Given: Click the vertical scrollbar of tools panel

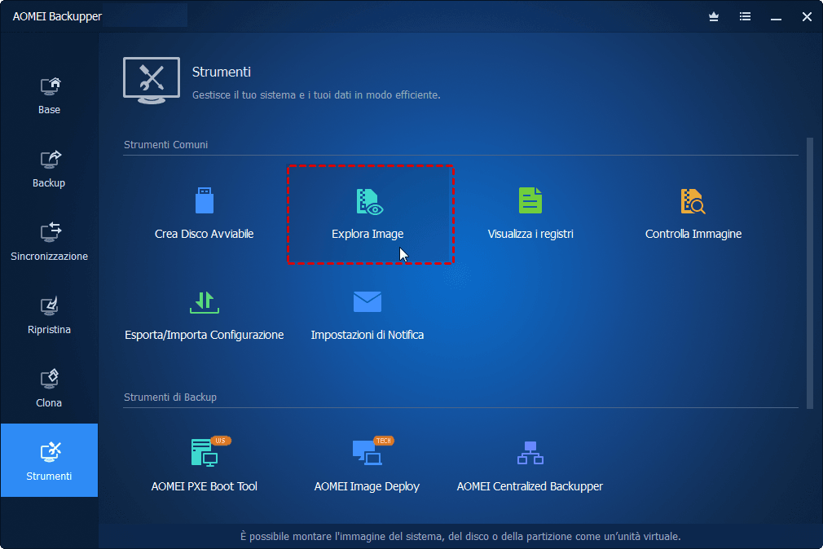Looking at the screenshot, I should (810, 273).
